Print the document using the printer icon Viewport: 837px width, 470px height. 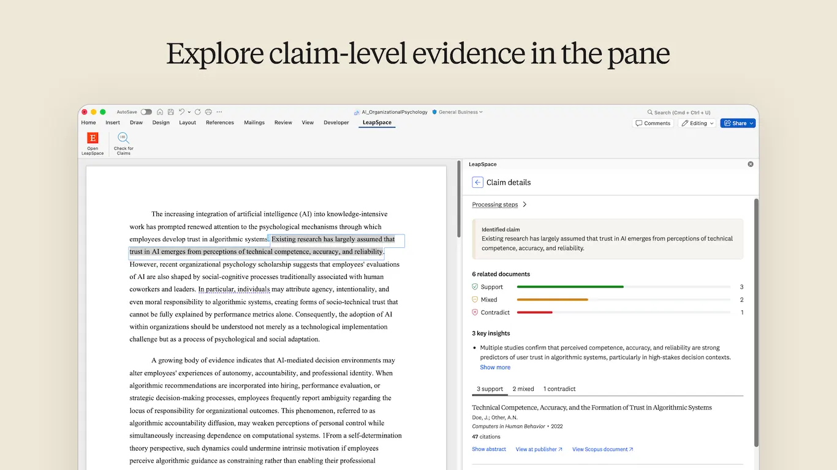tap(208, 112)
